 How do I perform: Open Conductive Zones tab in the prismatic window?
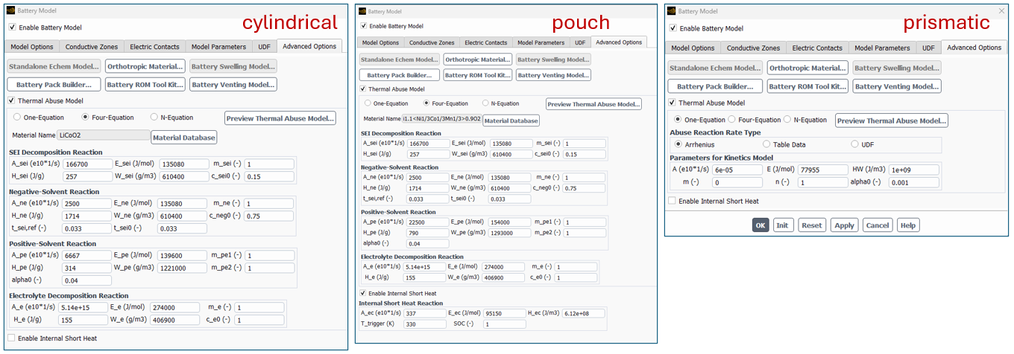pos(754,48)
